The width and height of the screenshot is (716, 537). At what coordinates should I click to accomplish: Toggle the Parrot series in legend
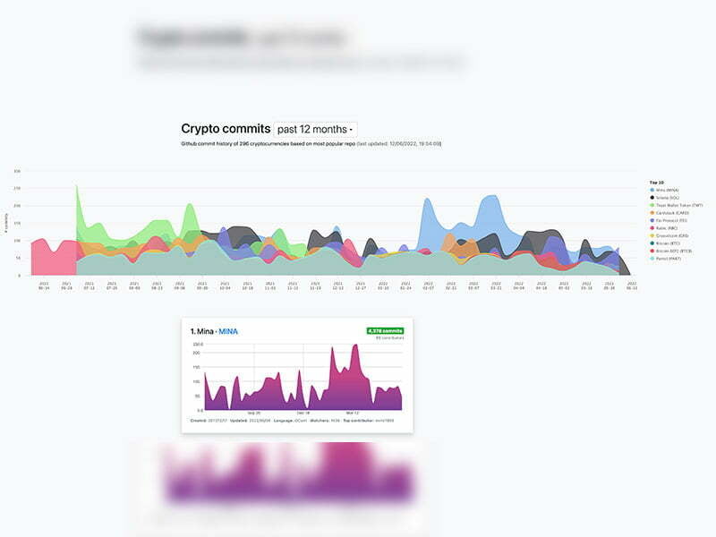[x=667, y=259]
